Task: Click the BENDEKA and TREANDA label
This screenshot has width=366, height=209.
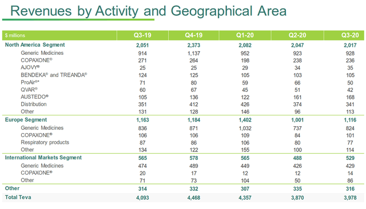Action: pos(54,75)
